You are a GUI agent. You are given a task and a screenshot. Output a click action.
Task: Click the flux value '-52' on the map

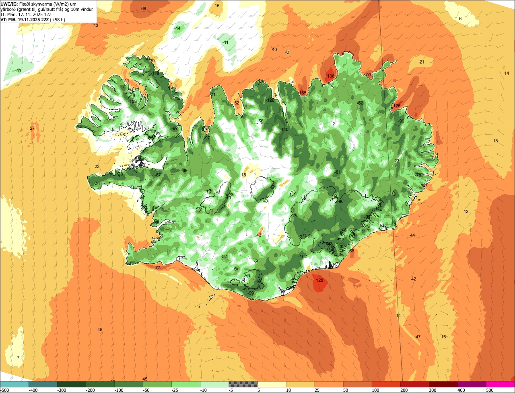click(224, 257)
